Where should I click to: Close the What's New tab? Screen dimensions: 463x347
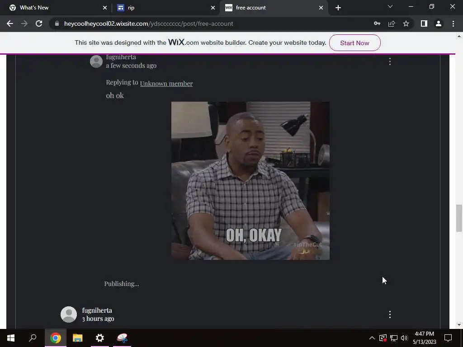point(105,8)
